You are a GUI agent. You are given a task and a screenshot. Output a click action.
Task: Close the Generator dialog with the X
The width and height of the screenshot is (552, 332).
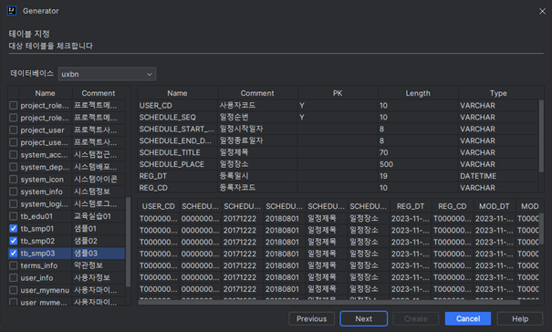coord(542,11)
